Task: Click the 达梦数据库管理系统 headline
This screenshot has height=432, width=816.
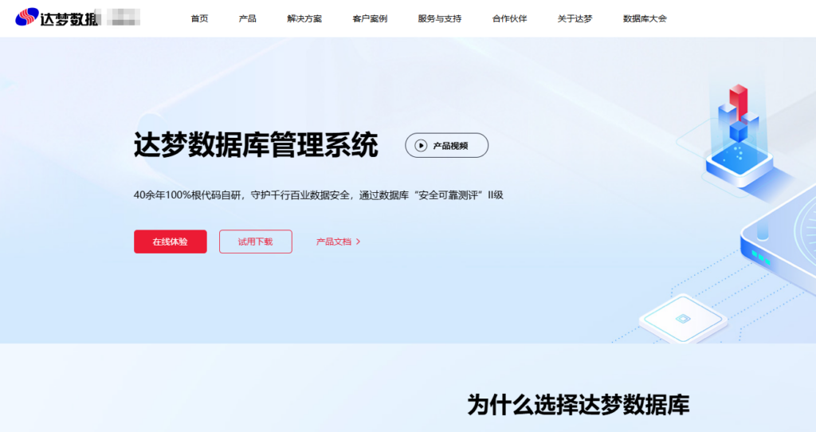Action: point(256,145)
